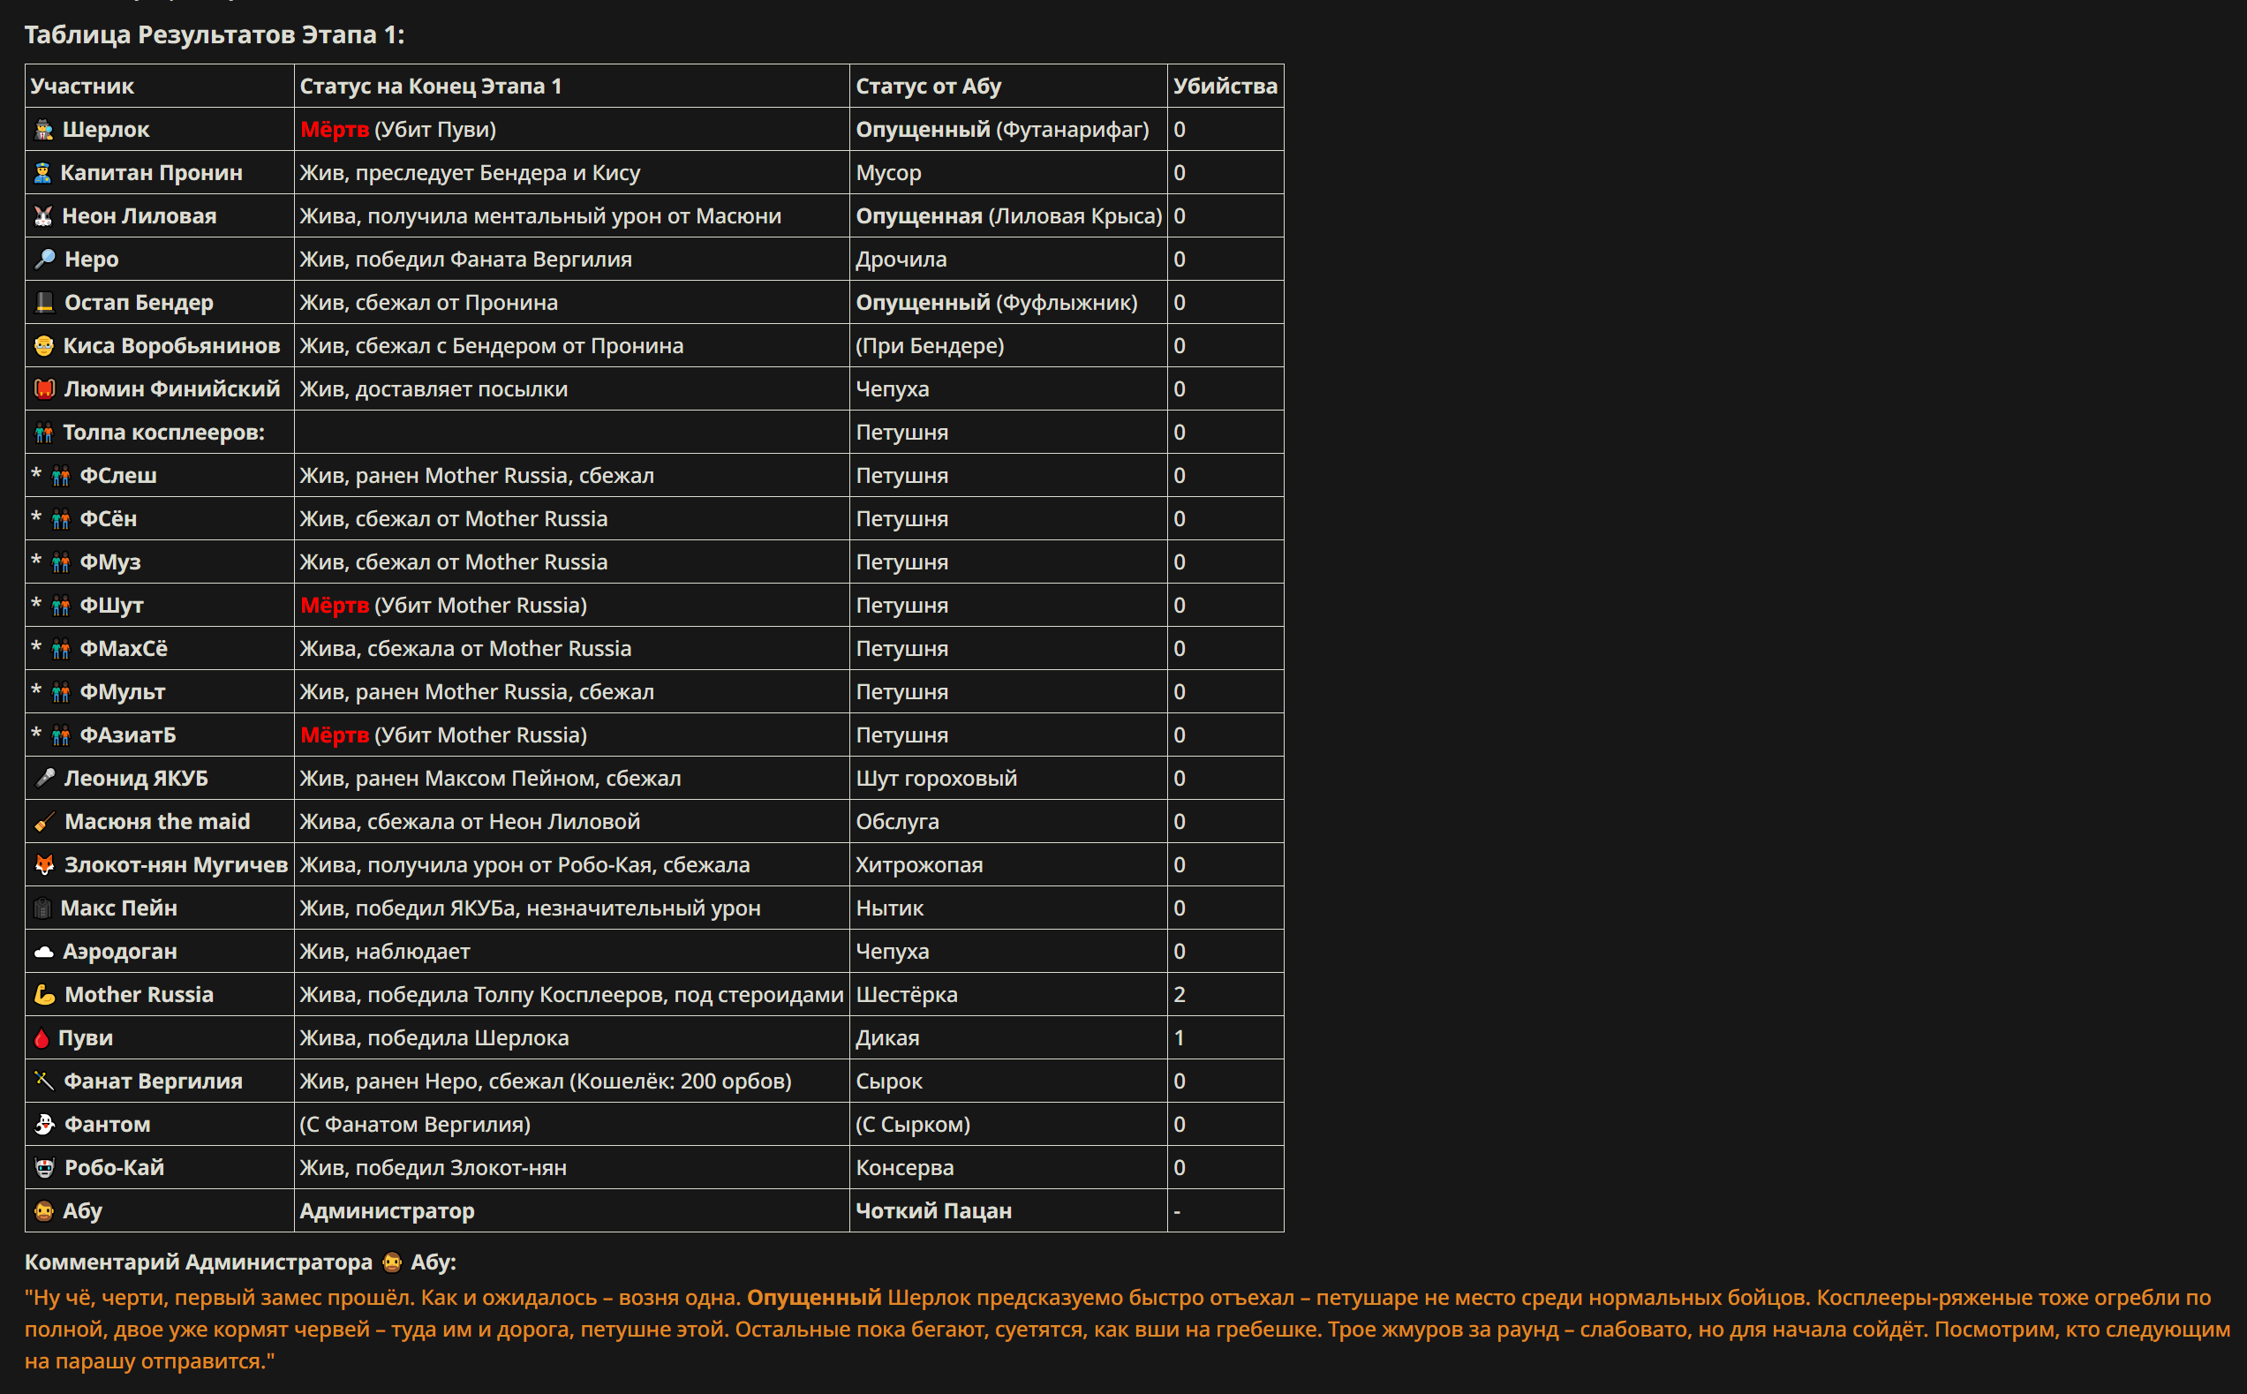Click the dark emoji beside Макс Пейн

tap(42, 909)
